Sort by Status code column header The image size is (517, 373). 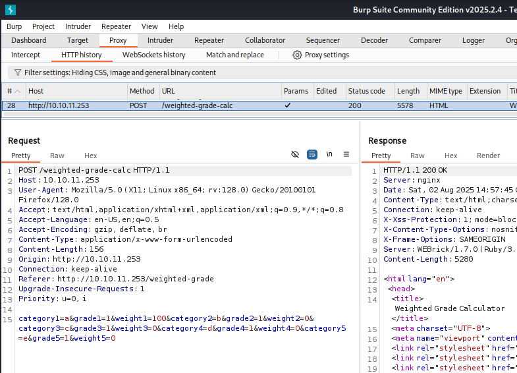367,91
